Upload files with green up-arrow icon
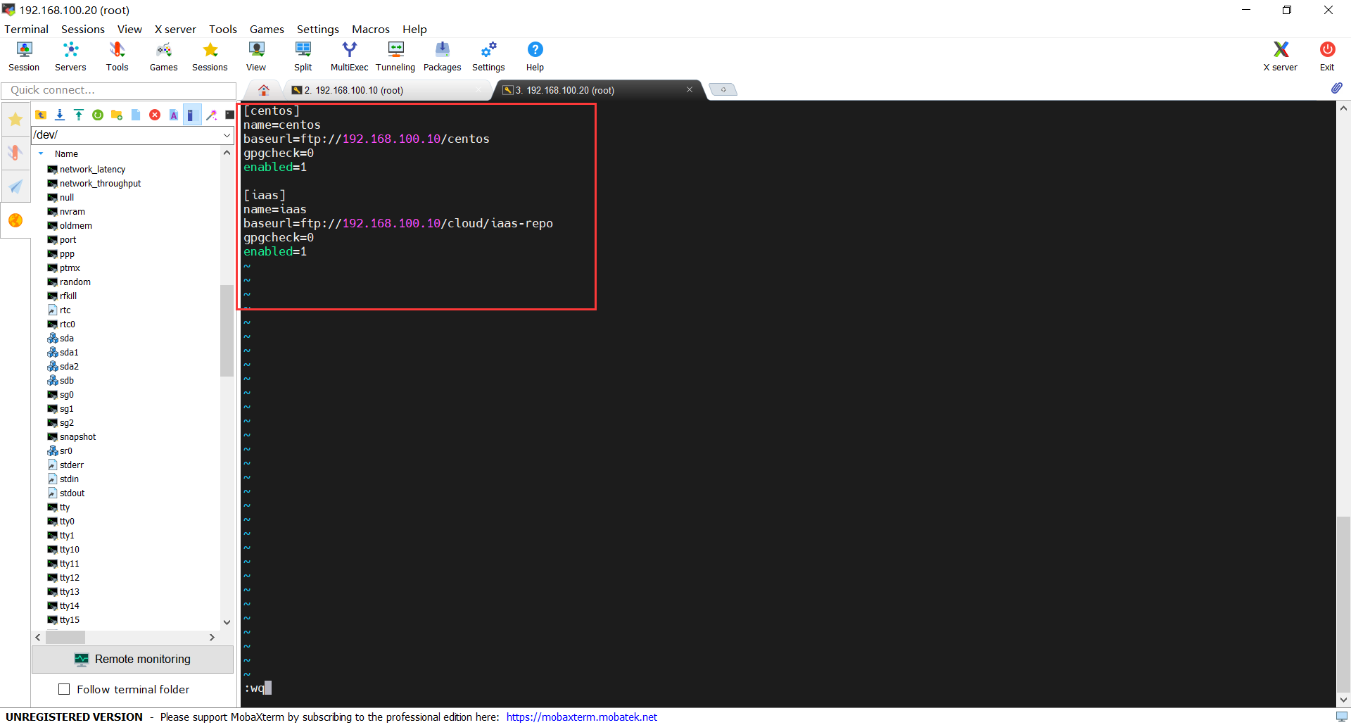This screenshot has width=1351, height=725. 79,115
